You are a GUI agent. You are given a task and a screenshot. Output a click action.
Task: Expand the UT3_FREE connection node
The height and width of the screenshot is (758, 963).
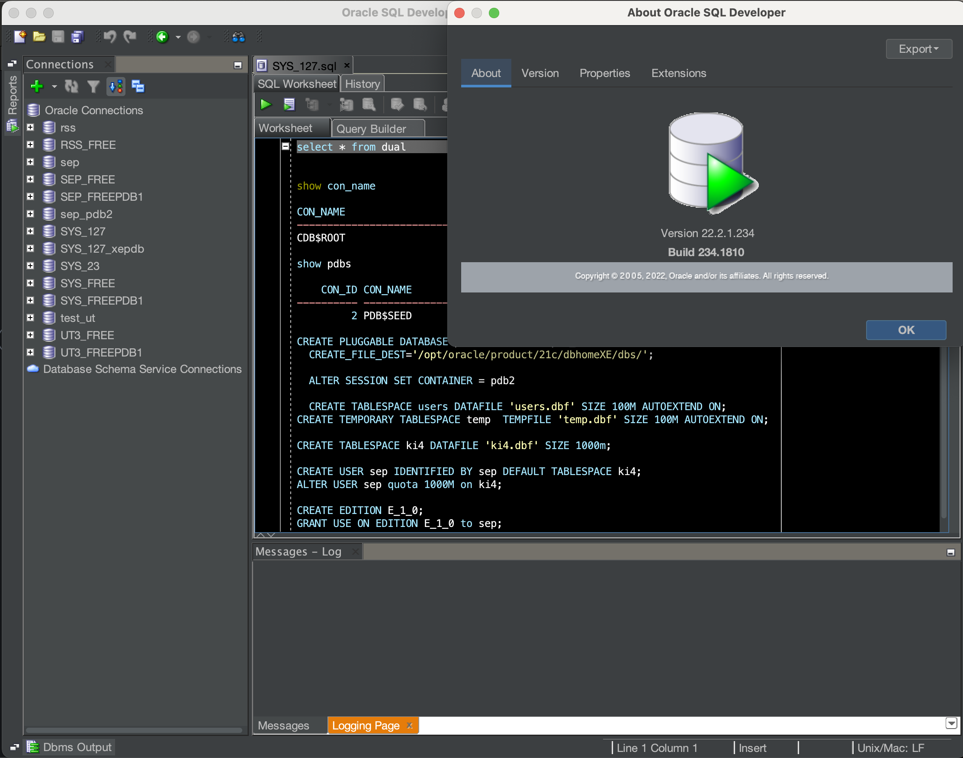[x=30, y=335]
